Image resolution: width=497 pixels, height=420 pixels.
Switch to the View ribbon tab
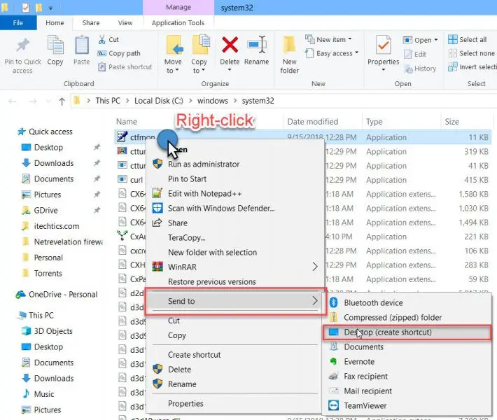pyautogui.click(x=125, y=23)
